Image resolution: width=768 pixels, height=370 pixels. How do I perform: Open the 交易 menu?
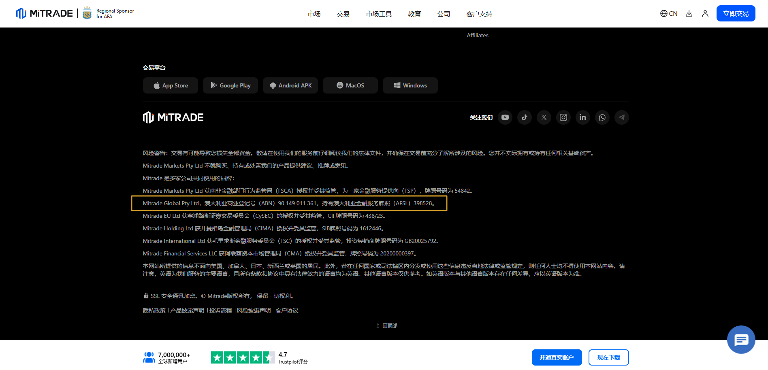click(x=343, y=14)
